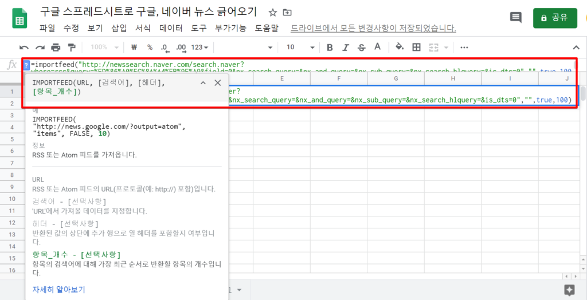Click the vertical scrollbar thumb
Viewport: 587px width, 300px height.
583,93
